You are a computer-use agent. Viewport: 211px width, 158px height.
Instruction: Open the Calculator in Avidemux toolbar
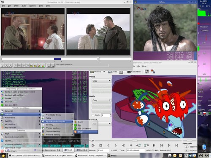(x=134, y=72)
